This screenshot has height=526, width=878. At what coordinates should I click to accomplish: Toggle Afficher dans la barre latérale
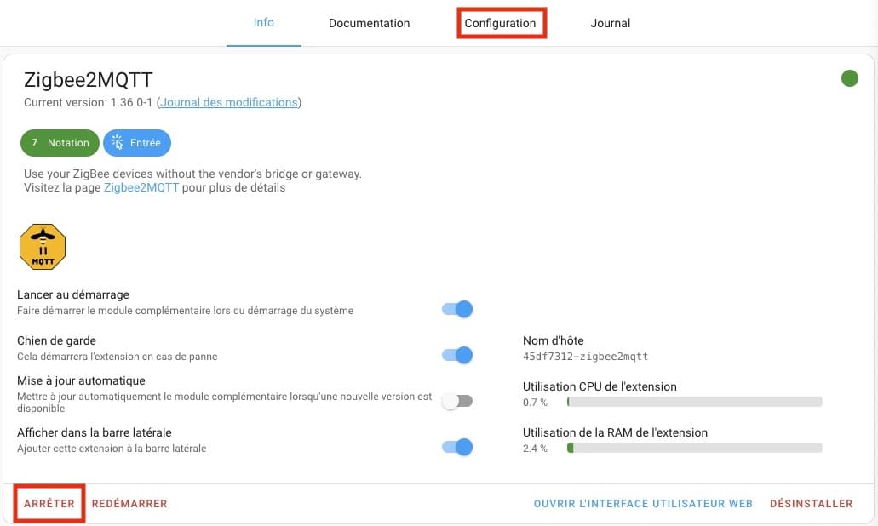coord(457,447)
